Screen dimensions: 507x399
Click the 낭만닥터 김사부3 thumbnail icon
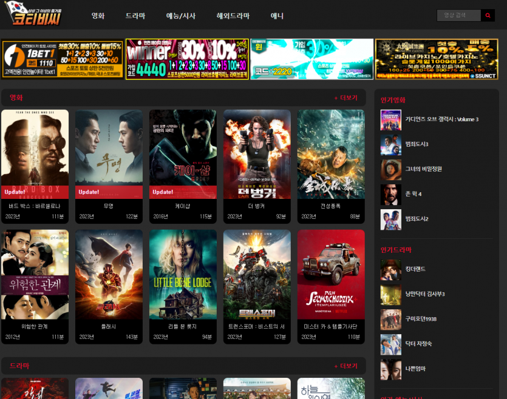[x=390, y=295]
